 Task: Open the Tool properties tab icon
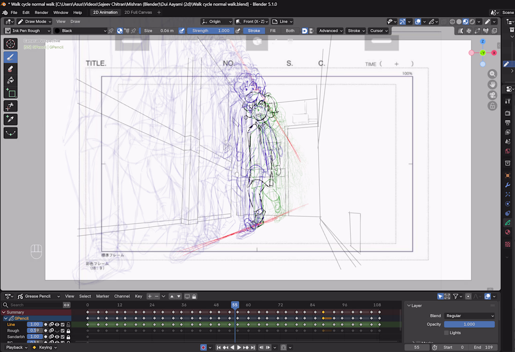(508, 101)
